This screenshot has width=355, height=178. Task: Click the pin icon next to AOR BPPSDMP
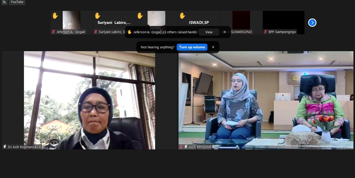(186, 147)
